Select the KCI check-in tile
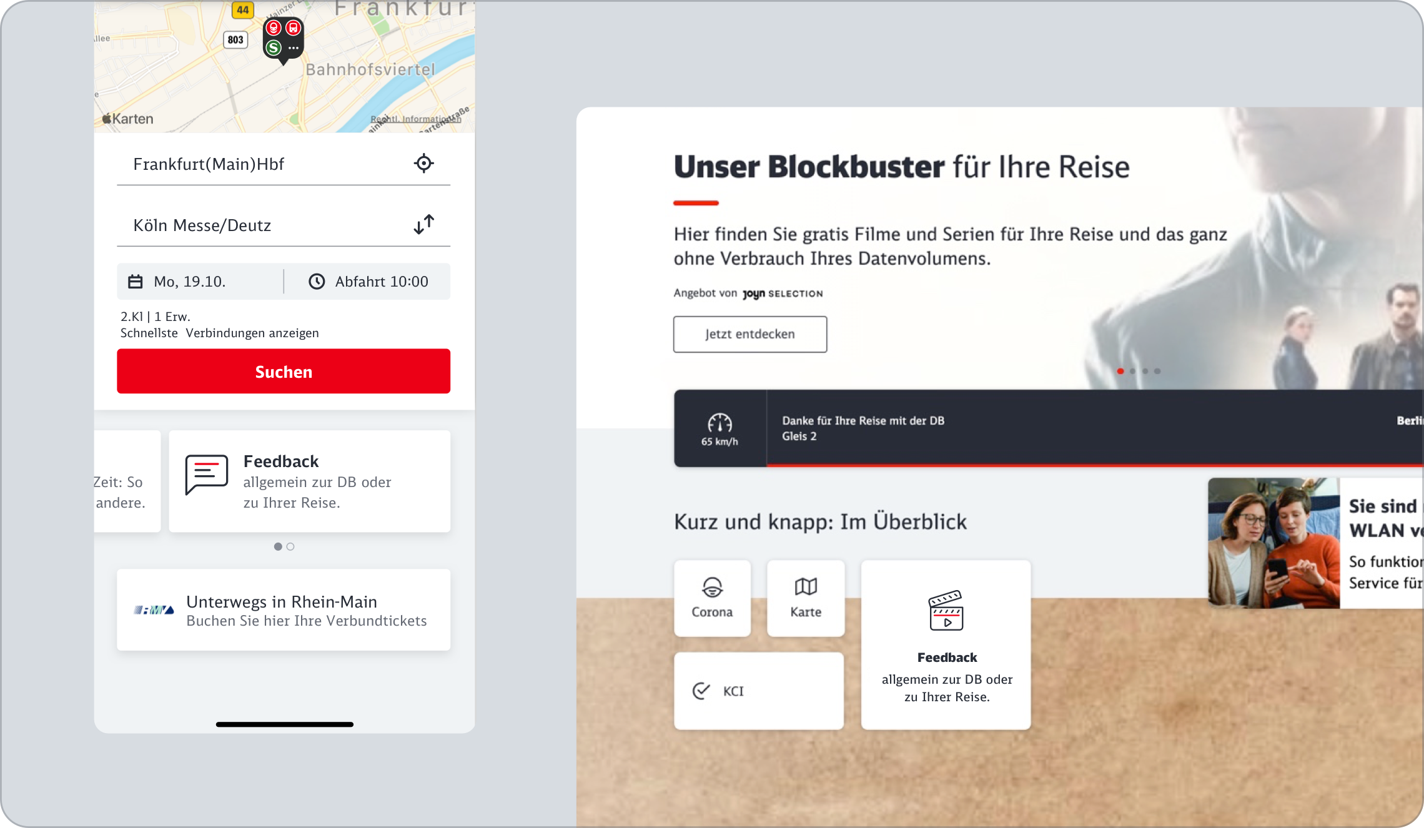This screenshot has height=828, width=1424. [758, 691]
